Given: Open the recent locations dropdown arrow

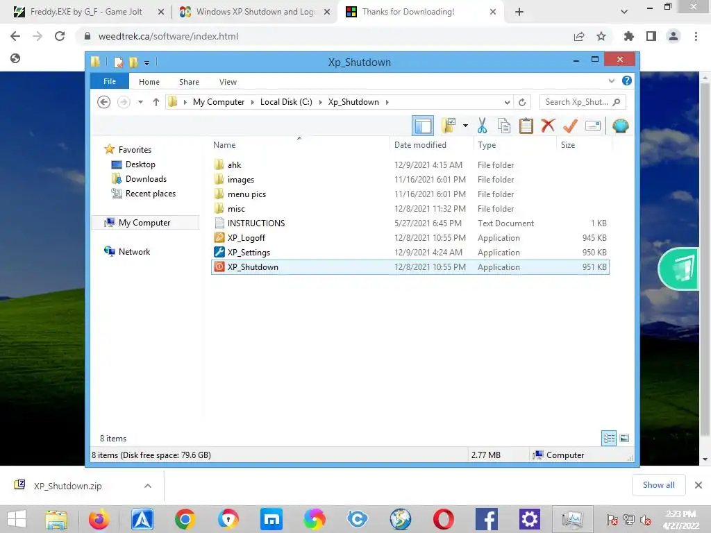Looking at the screenshot, I should 140,102.
